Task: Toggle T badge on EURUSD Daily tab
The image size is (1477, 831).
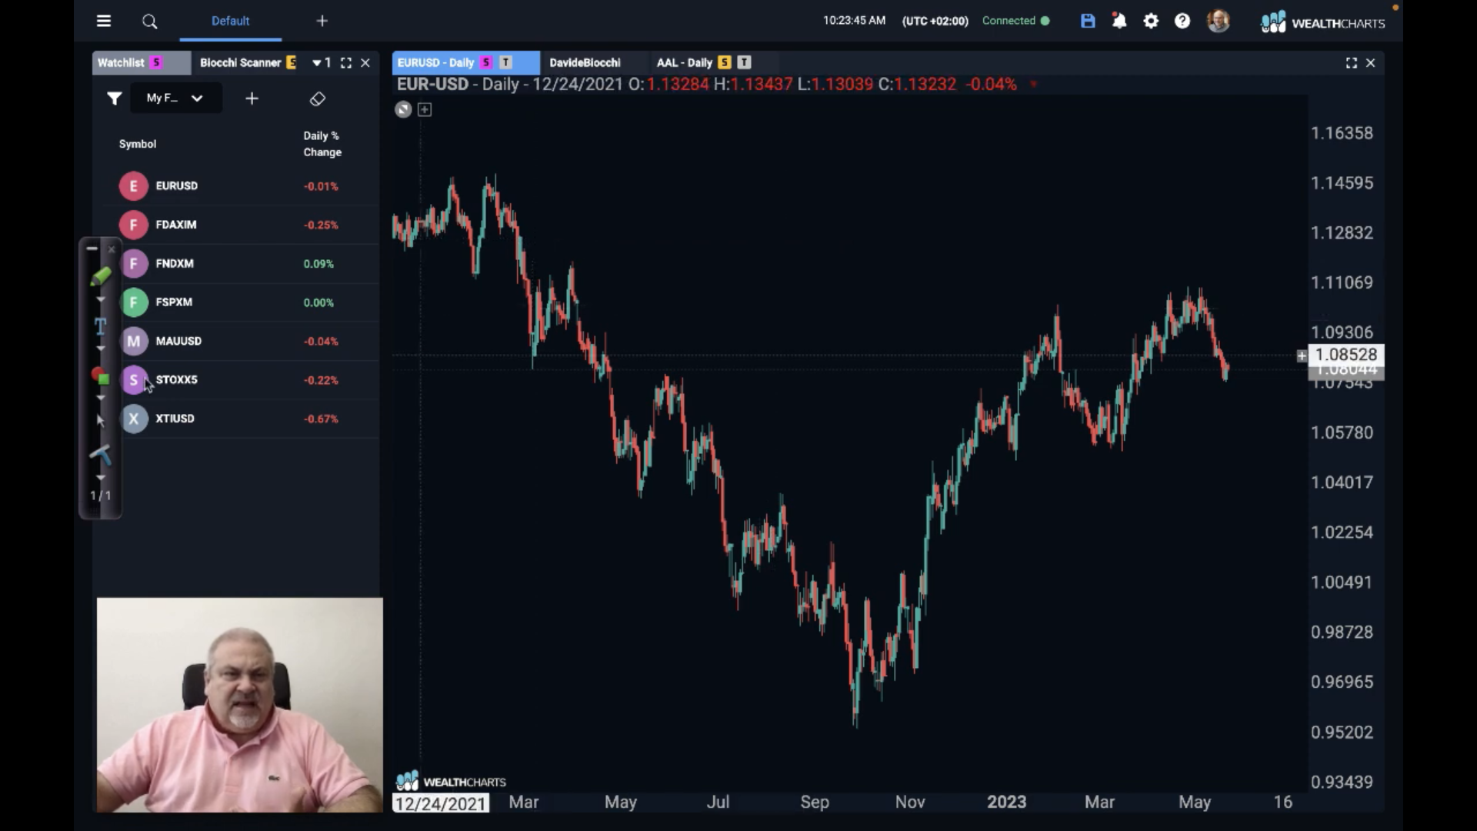Action: point(506,62)
